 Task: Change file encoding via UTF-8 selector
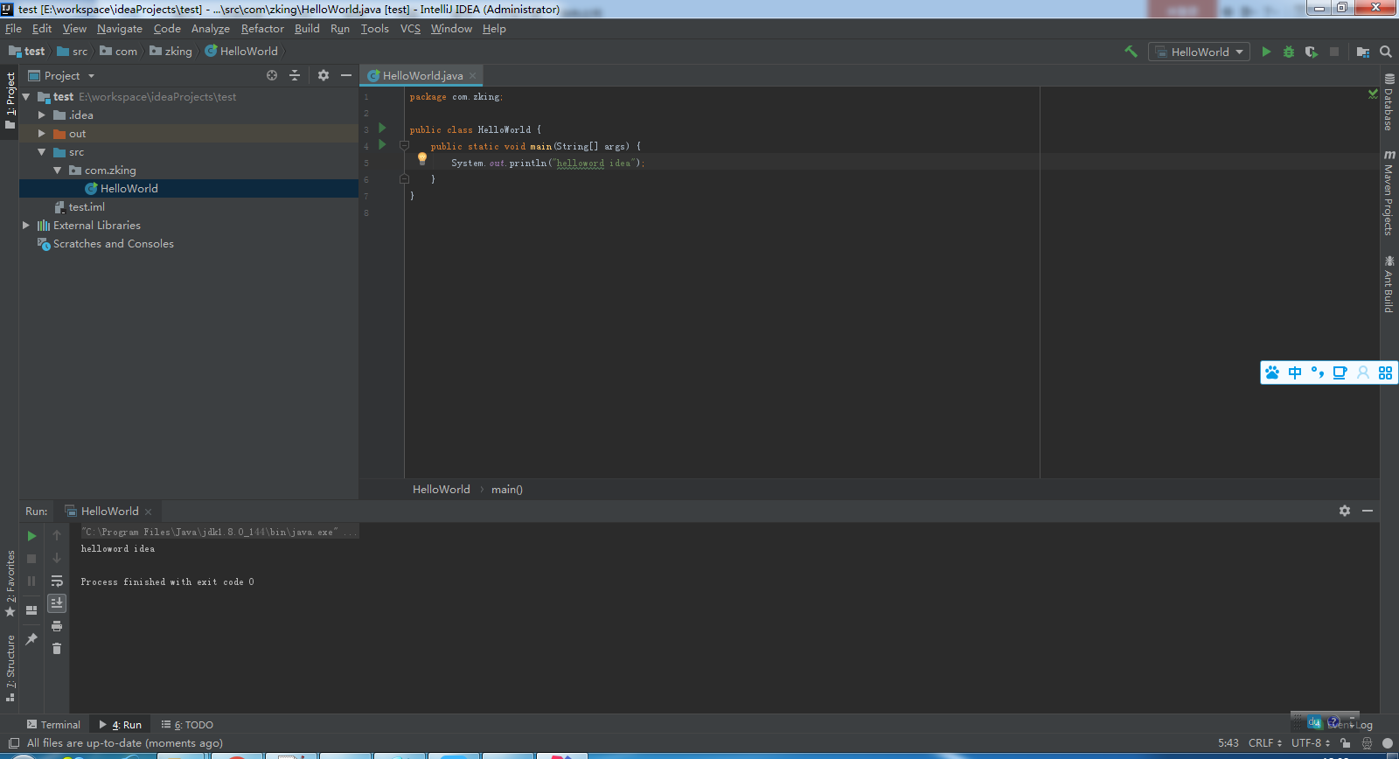(x=1311, y=743)
